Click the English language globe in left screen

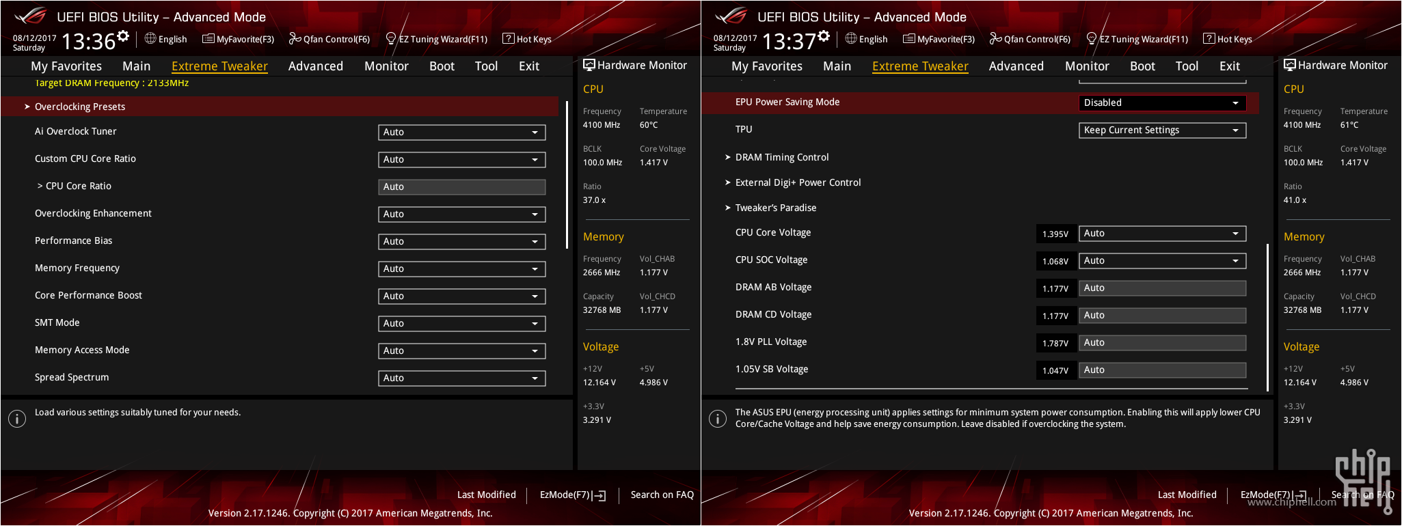pyautogui.click(x=150, y=39)
